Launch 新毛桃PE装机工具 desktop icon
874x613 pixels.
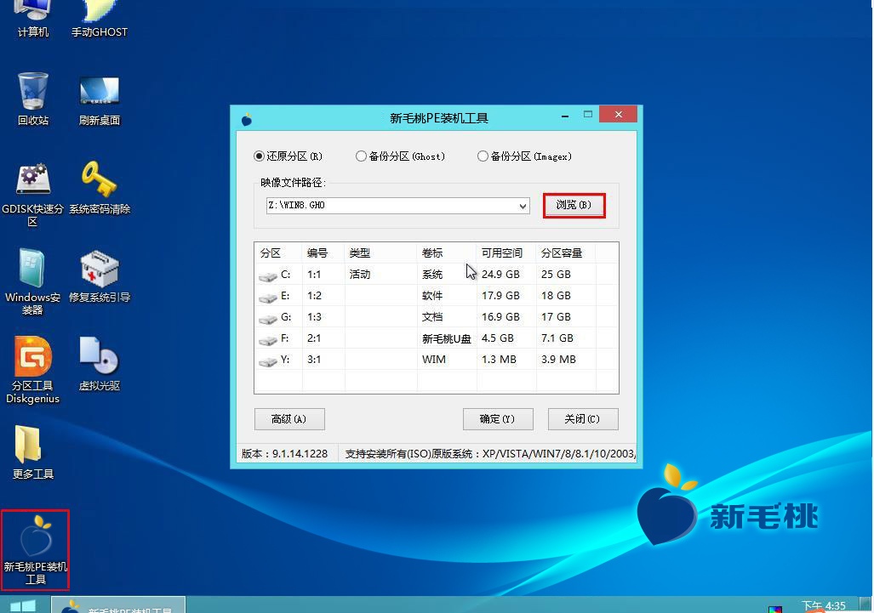[35, 549]
